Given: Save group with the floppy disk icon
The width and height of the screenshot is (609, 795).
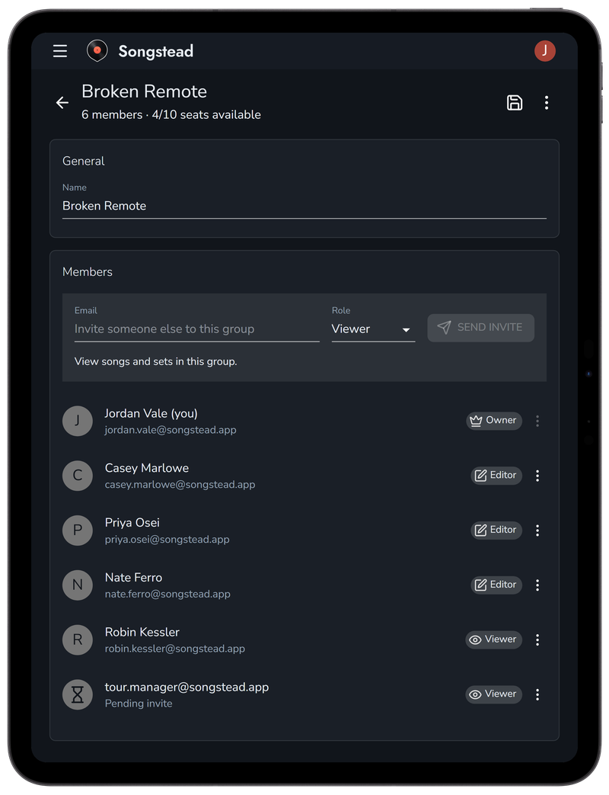Looking at the screenshot, I should pyautogui.click(x=515, y=103).
